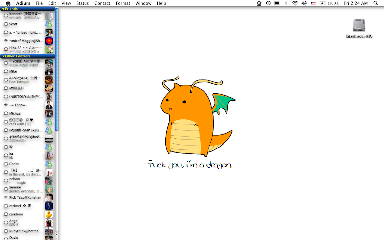Open the Bluetooth status icon

tap(286, 3)
